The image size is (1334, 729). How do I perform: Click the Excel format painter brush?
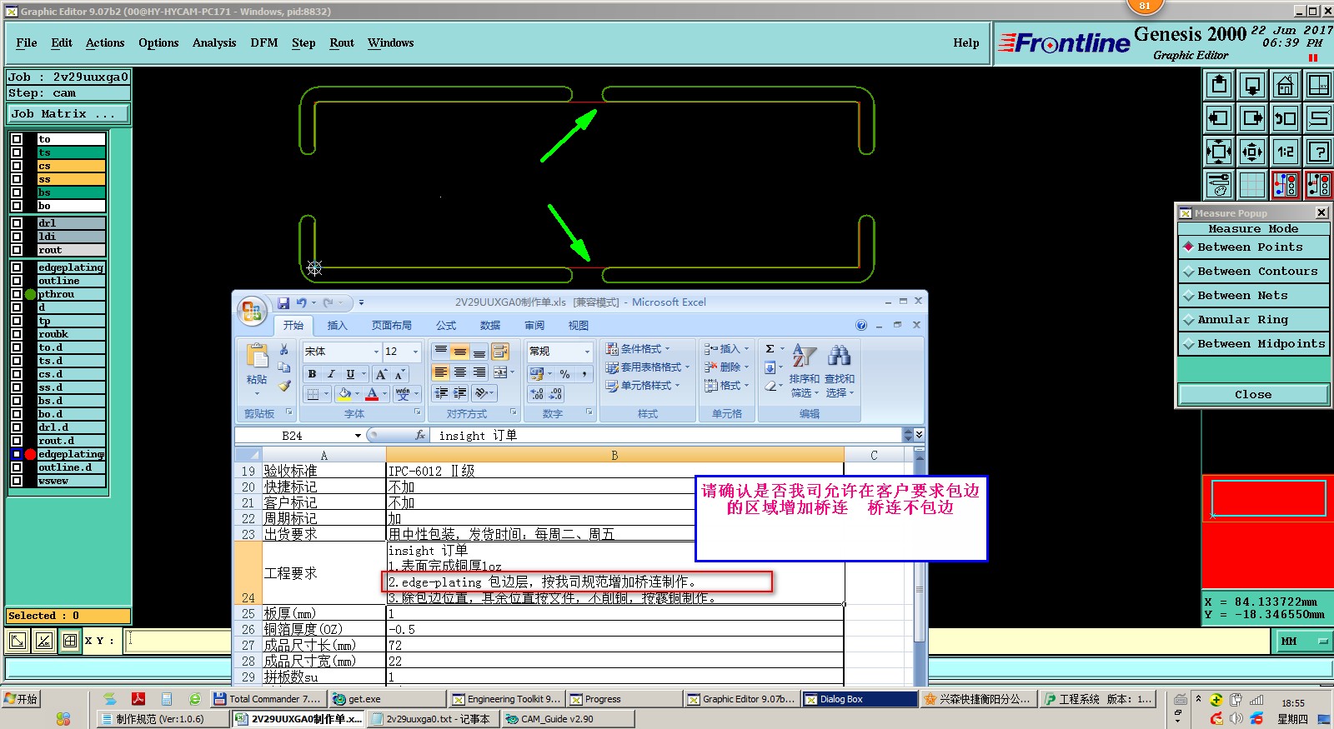click(284, 387)
